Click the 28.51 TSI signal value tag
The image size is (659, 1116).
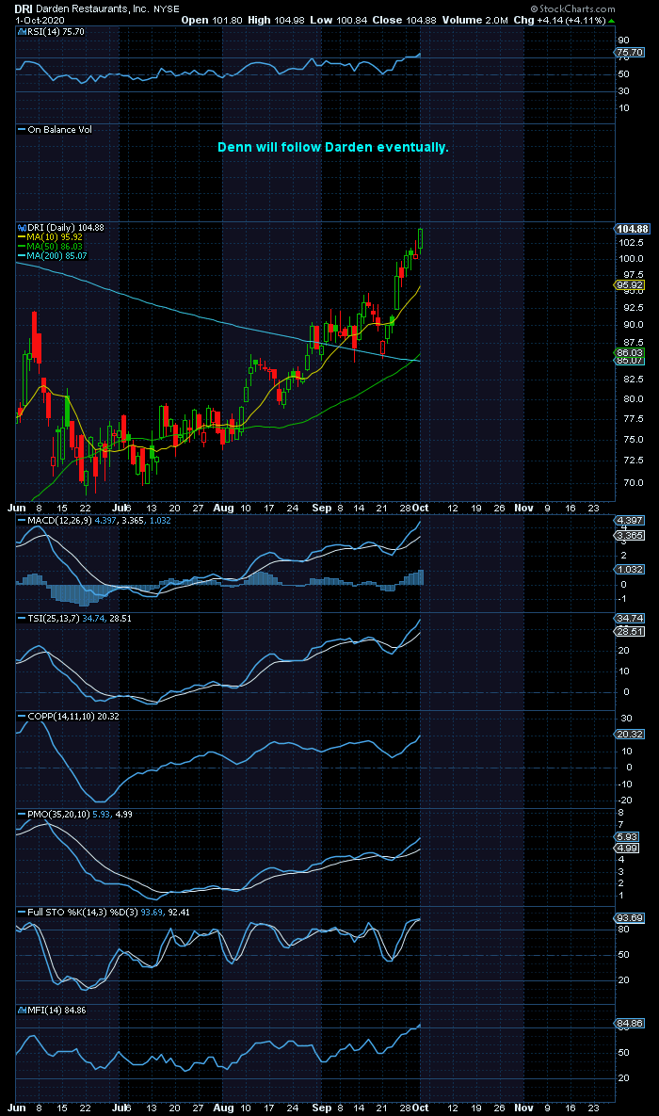pos(629,631)
